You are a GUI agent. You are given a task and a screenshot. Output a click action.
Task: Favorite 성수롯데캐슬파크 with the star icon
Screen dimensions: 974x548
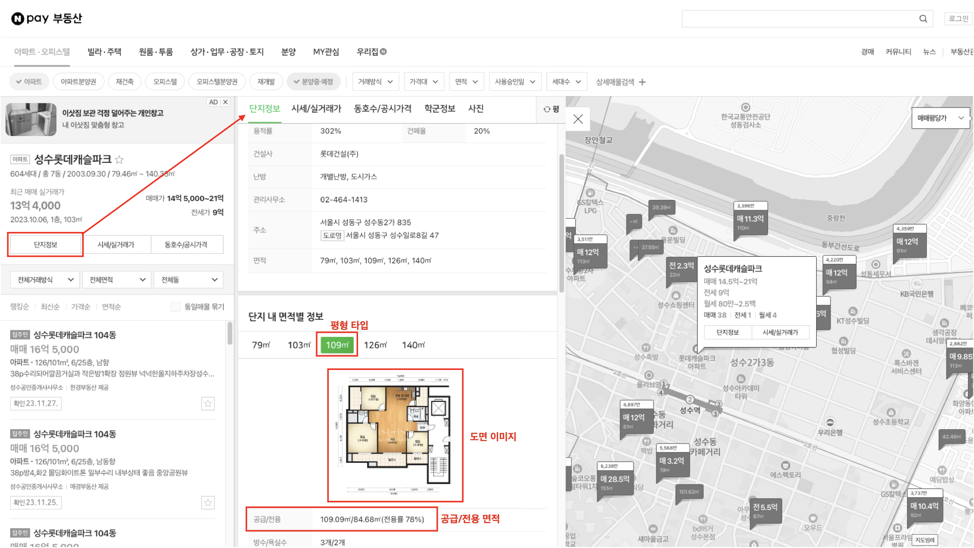(x=119, y=160)
